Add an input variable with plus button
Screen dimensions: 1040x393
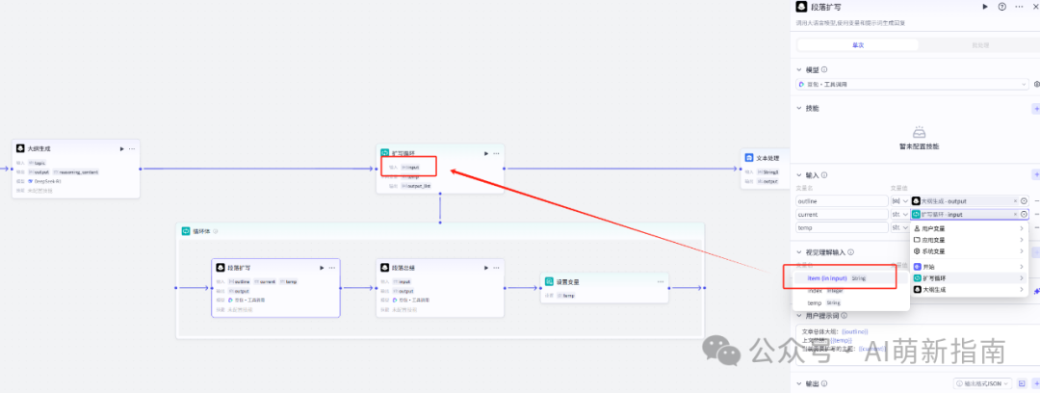click(1036, 174)
